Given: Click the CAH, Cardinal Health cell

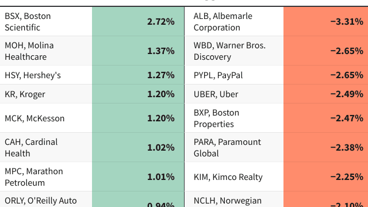Looking at the screenshot, I should pyautogui.click(x=46, y=147).
